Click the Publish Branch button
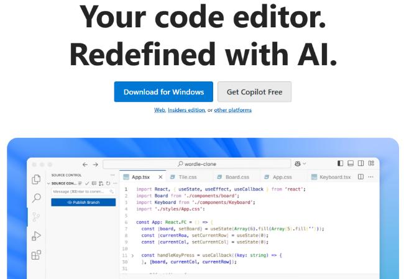 (x=83, y=202)
